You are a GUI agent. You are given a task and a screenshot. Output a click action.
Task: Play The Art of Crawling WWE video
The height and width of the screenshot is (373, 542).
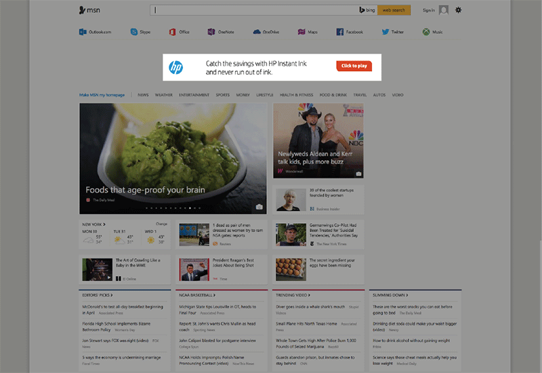[x=97, y=269]
